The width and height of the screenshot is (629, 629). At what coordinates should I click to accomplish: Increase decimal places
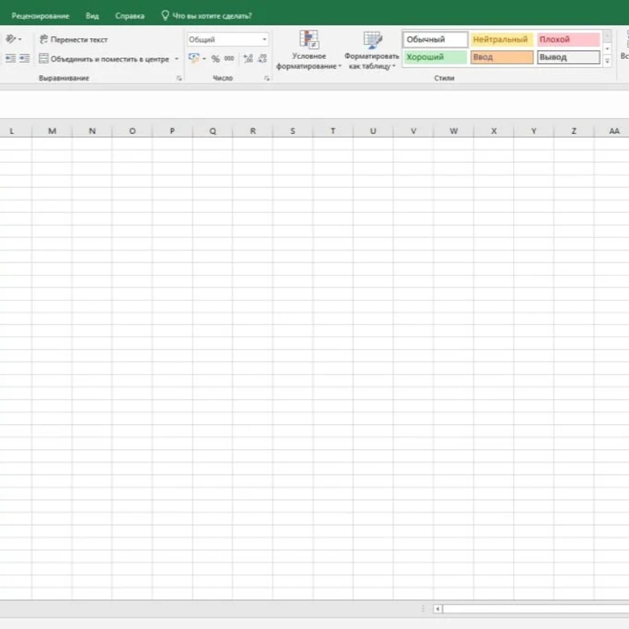point(248,59)
